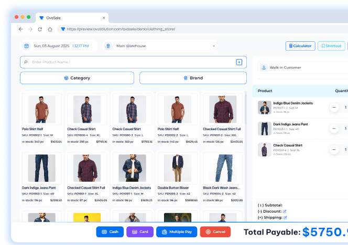
Task: Select the Double Button Blazer product card
Action: click(177, 178)
